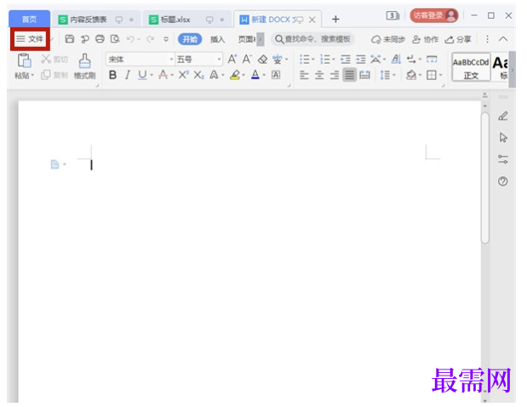Select the 正文 body style
This screenshot has height=407, width=527.
click(x=471, y=67)
